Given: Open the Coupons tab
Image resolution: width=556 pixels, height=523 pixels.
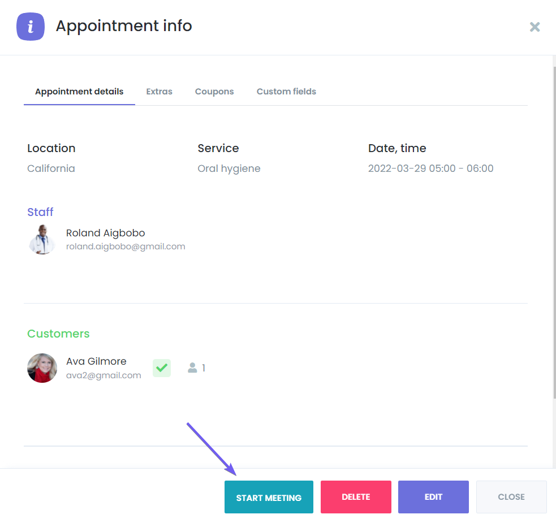Looking at the screenshot, I should pyautogui.click(x=214, y=91).
